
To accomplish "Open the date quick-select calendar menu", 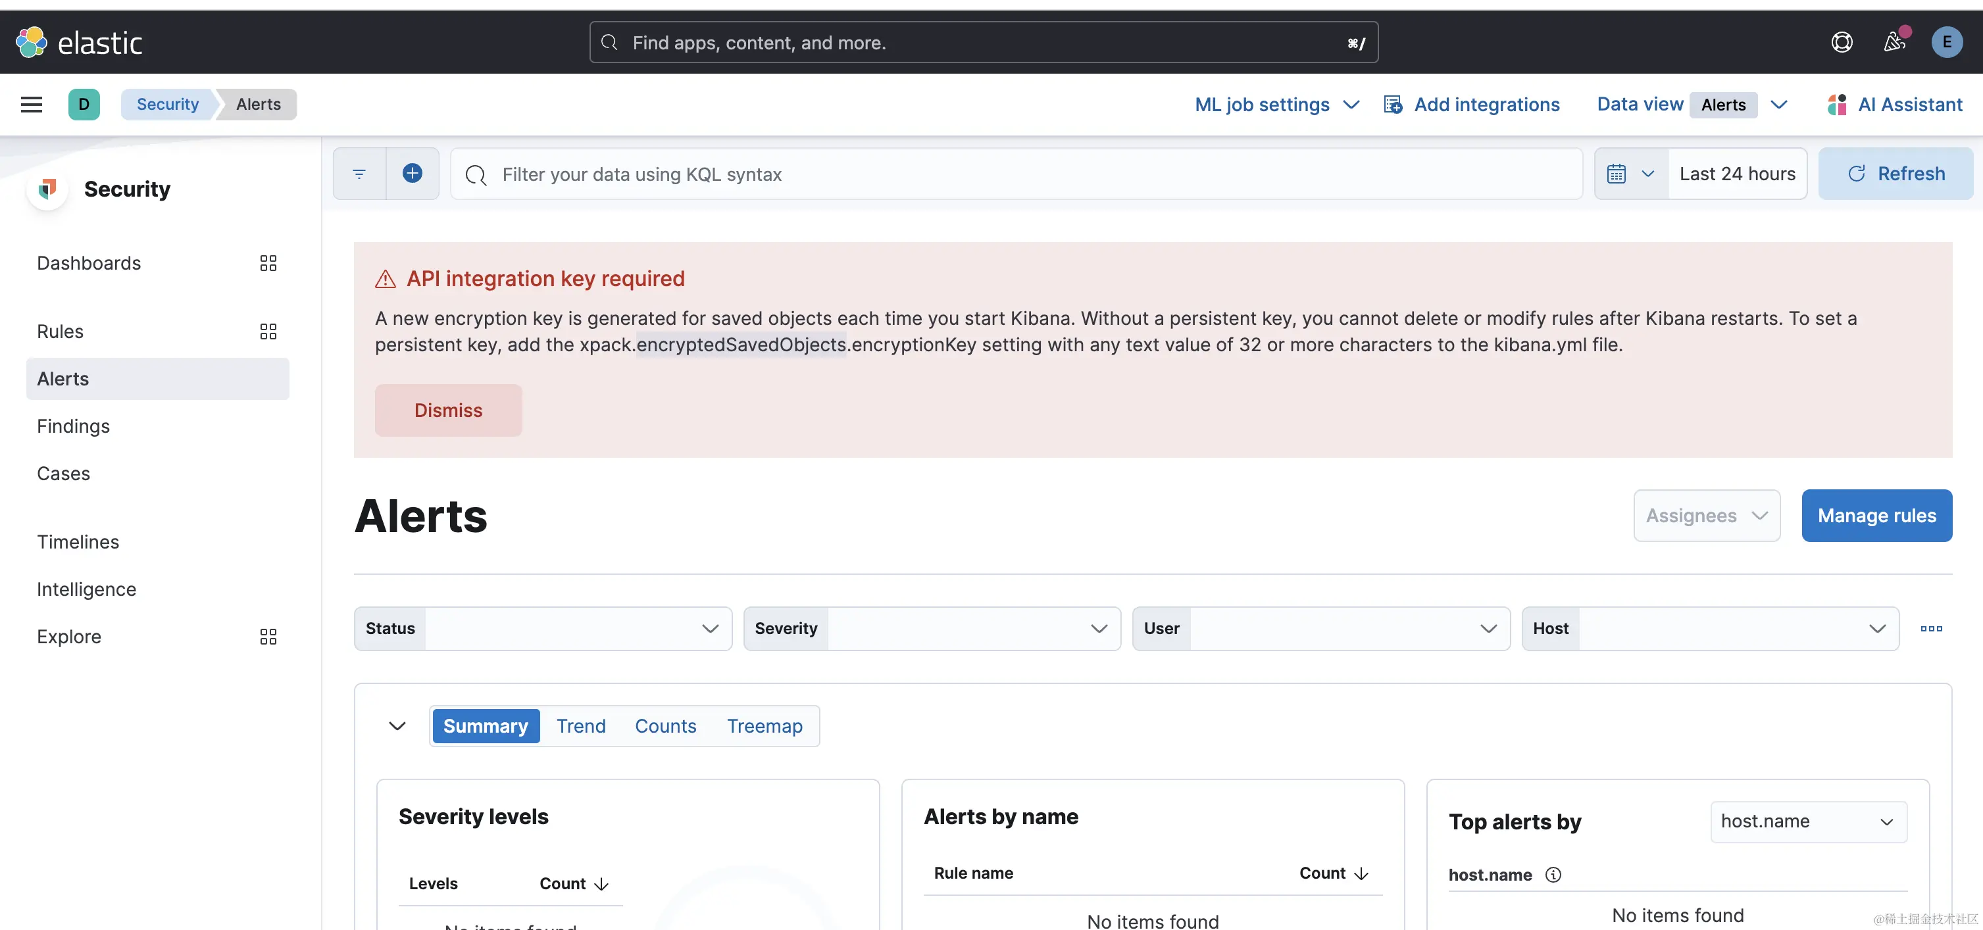I will pyautogui.click(x=1630, y=174).
